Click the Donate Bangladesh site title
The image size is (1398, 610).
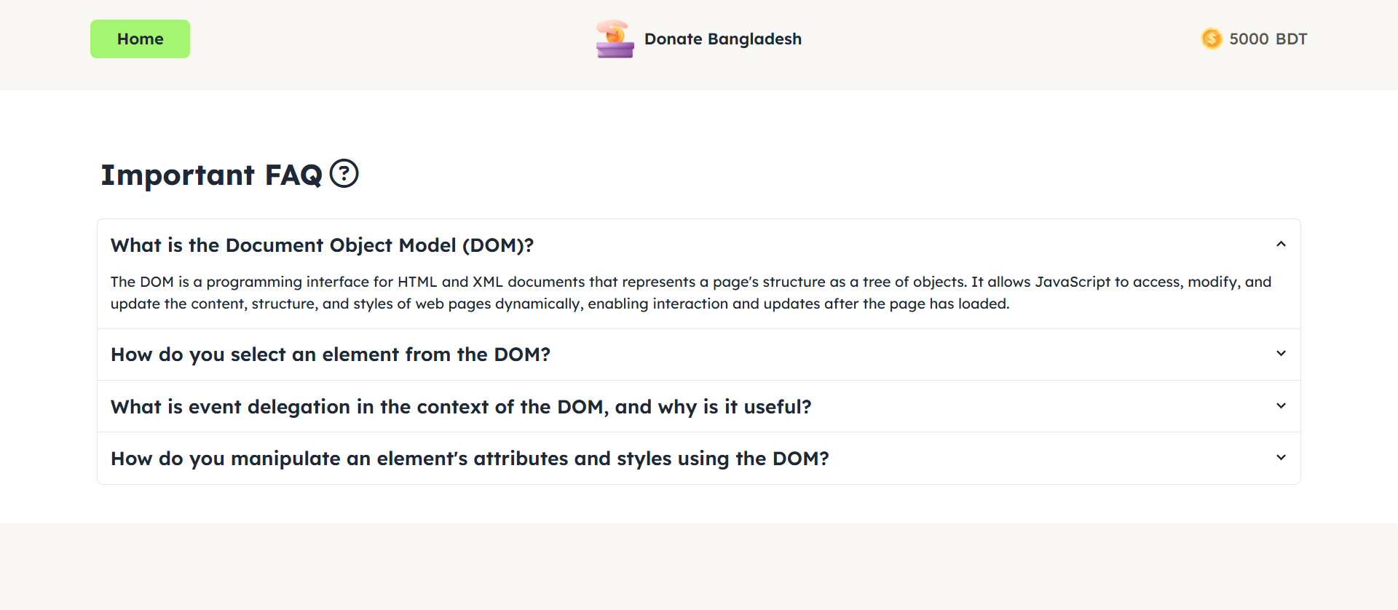click(722, 39)
